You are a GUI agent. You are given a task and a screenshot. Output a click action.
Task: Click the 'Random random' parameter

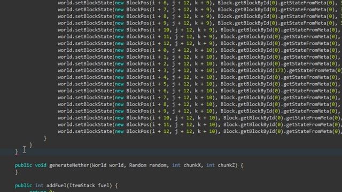click(147, 165)
